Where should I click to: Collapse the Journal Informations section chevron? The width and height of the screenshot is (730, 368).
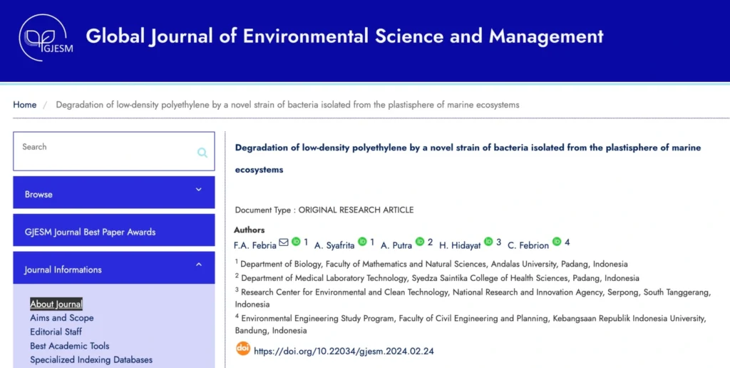pos(199,265)
